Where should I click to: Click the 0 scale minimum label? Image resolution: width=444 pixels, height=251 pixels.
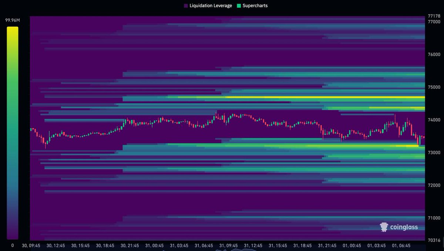(x=12, y=245)
